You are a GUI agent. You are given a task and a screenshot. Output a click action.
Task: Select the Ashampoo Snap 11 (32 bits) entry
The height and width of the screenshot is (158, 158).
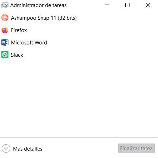pos(44,18)
